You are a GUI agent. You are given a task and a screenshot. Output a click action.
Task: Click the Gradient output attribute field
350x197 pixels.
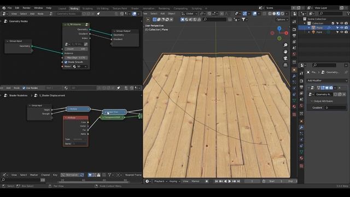tap(335, 108)
